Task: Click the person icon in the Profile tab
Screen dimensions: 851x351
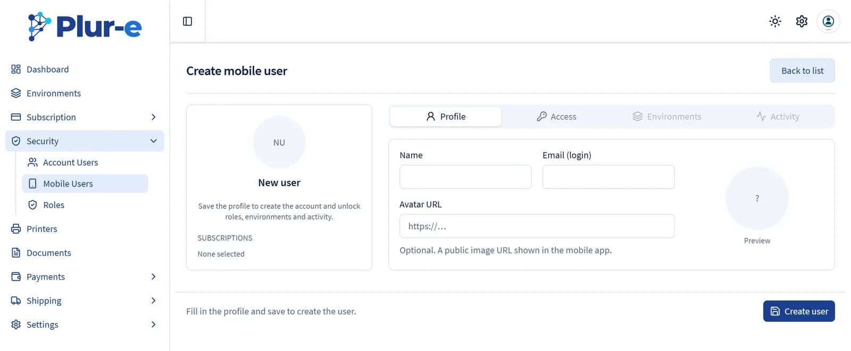Action: [x=431, y=116]
